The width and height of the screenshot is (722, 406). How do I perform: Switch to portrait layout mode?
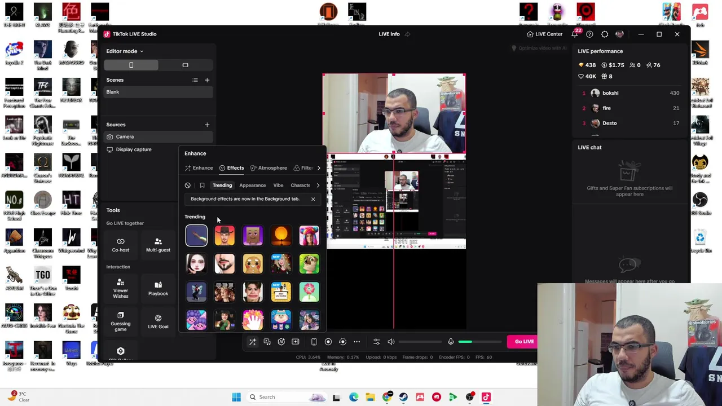click(x=131, y=65)
